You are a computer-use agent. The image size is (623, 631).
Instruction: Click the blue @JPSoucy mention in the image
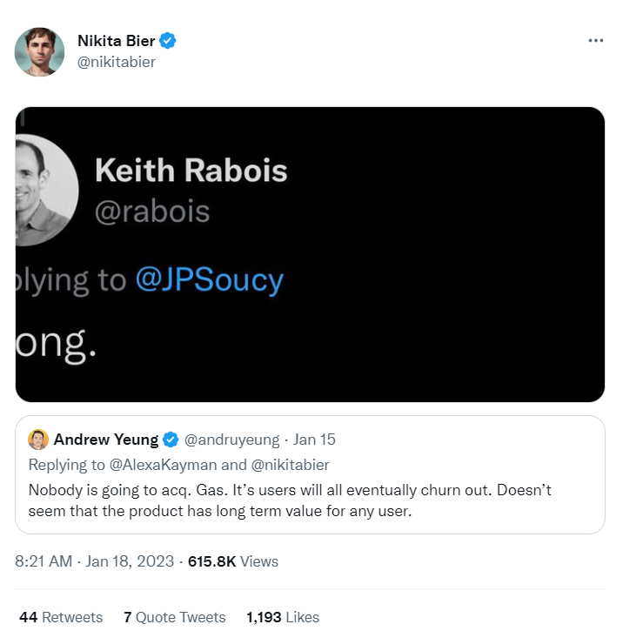click(x=210, y=280)
